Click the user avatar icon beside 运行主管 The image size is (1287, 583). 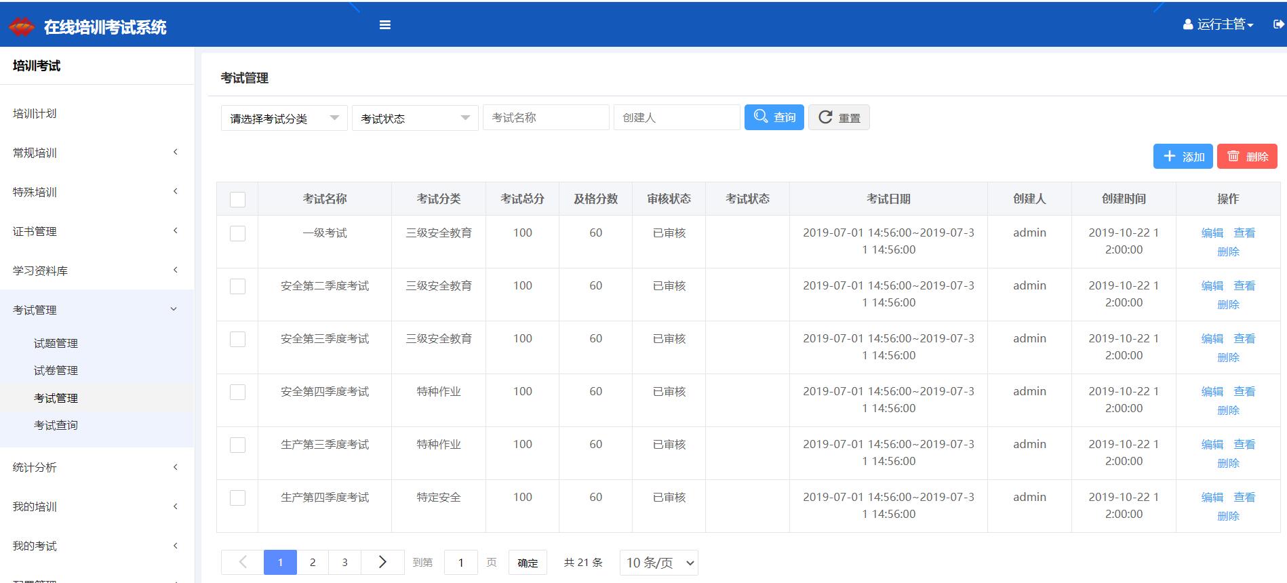[1188, 24]
